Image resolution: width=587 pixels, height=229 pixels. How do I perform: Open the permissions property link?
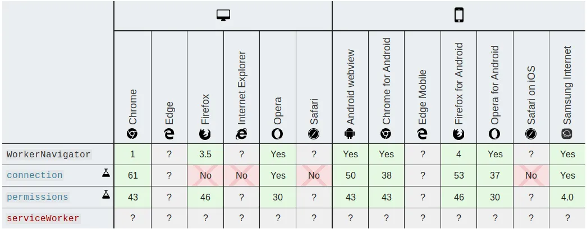[38, 197]
